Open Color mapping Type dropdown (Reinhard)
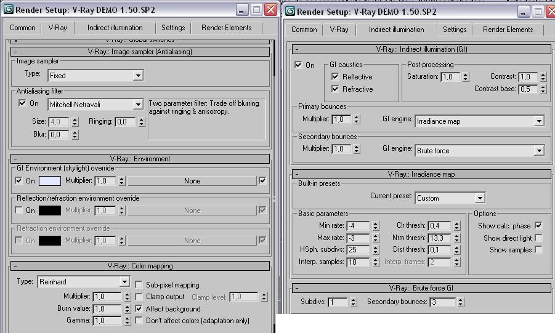This screenshot has width=555, height=333. pos(84,282)
